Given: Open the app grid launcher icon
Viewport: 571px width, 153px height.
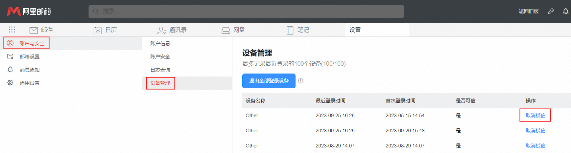Looking at the screenshot, I should coord(12,30).
